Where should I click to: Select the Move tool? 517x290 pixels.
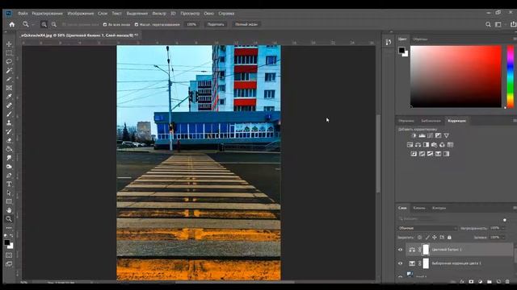click(x=9, y=44)
